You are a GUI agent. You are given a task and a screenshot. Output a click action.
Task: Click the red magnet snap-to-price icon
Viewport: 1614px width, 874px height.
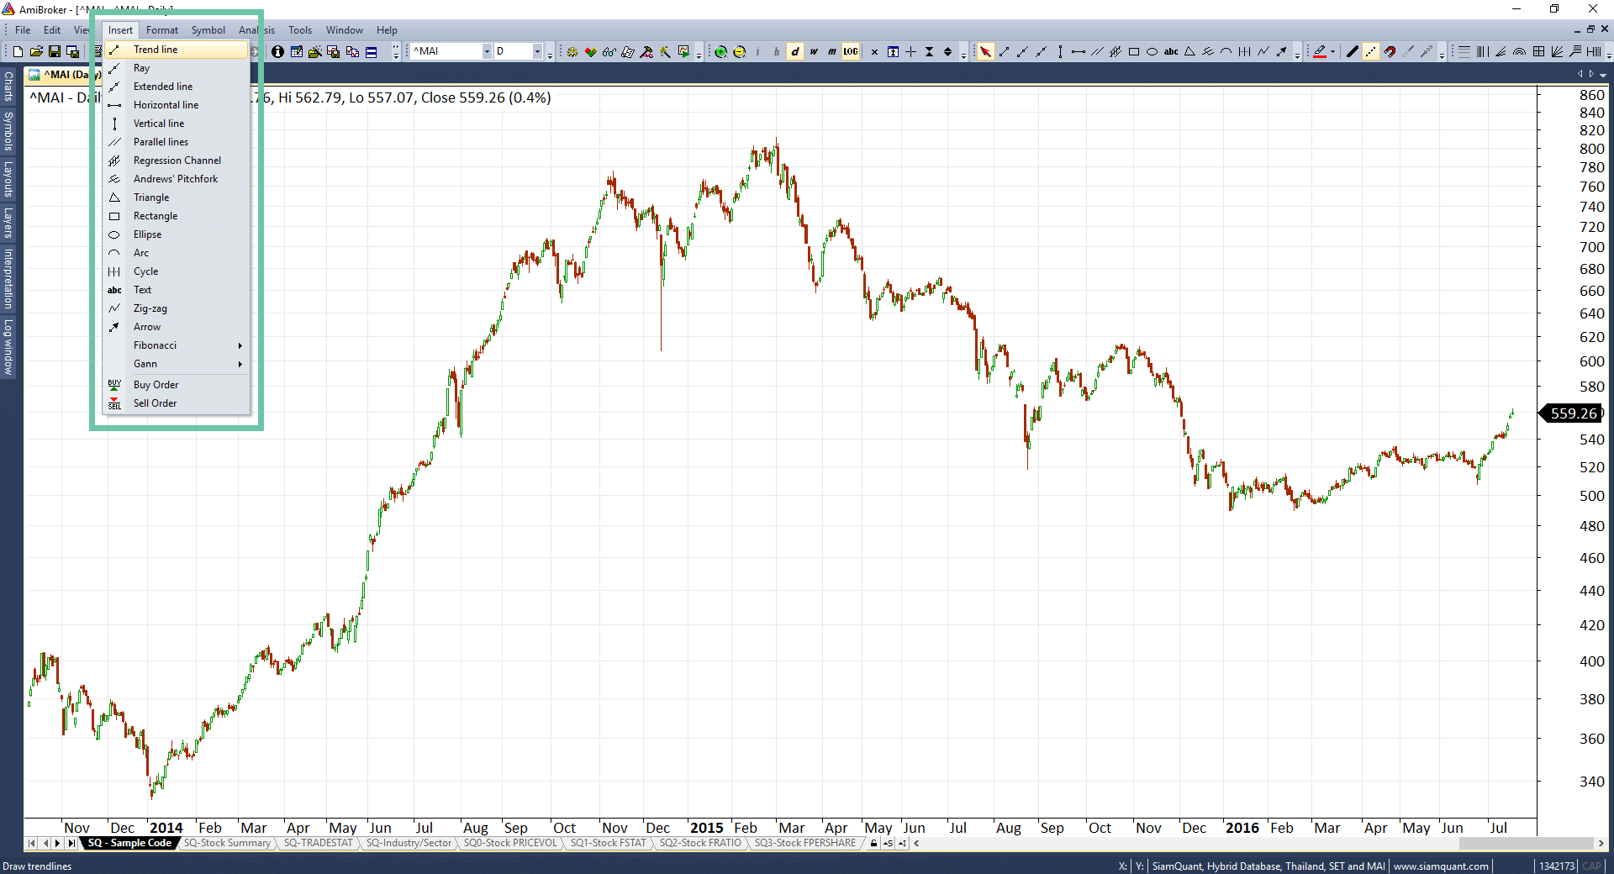[1390, 52]
